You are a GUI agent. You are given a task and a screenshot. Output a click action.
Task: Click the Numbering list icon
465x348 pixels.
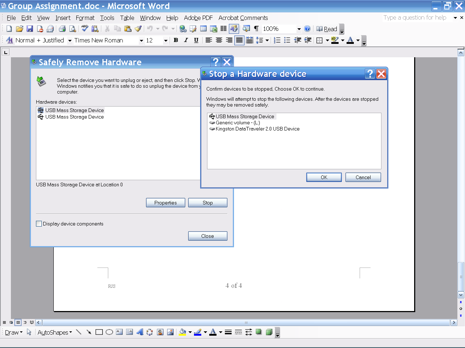click(x=277, y=40)
